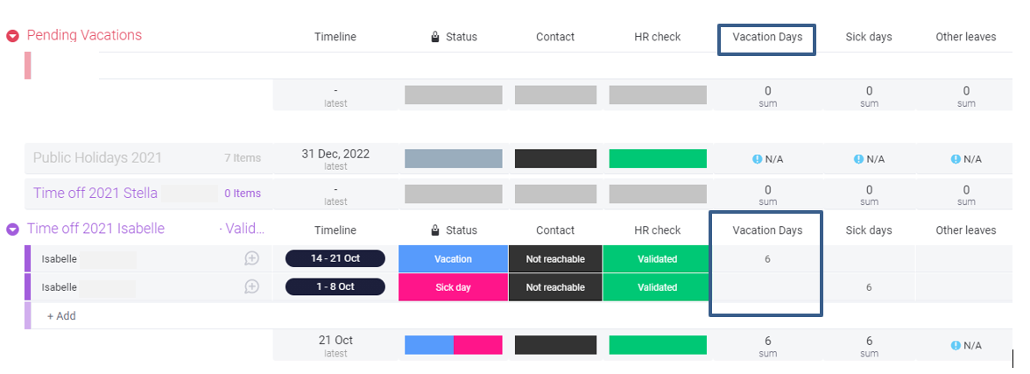Click the lock icon beside Isabelle group Status
The image size is (1030, 374).
coord(435,230)
